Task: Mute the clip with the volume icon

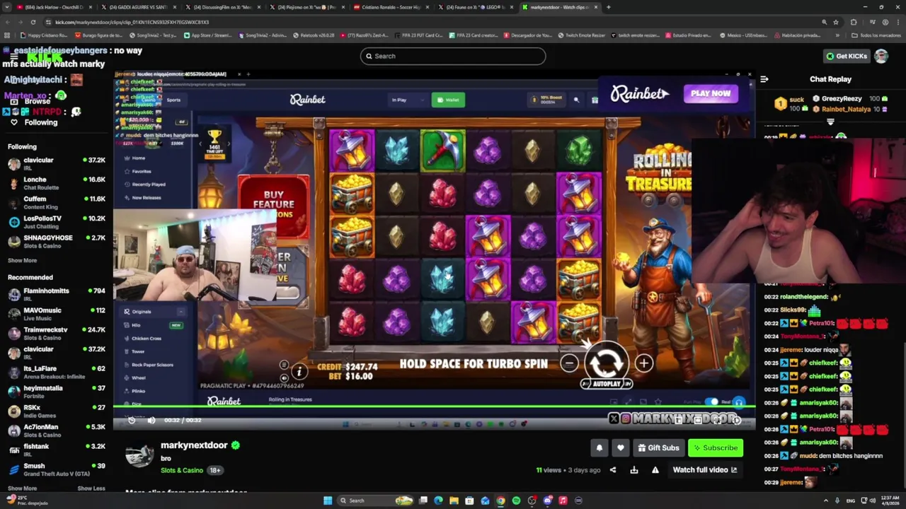Action: (151, 420)
